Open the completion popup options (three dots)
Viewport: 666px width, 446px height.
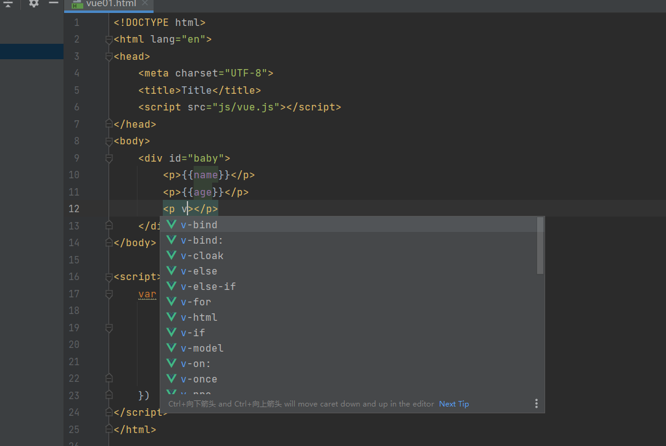coord(536,403)
